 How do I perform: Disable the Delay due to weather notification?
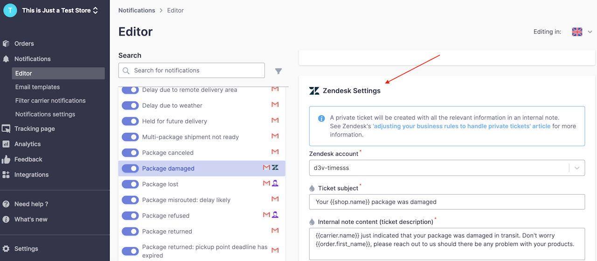point(131,106)
